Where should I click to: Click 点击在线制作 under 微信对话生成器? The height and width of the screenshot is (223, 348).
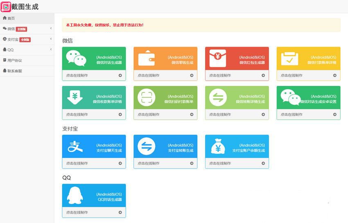[77, 75]
